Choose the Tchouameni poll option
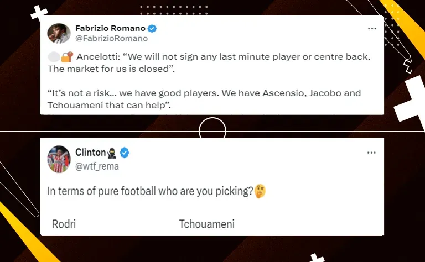 tap(206, 224)
